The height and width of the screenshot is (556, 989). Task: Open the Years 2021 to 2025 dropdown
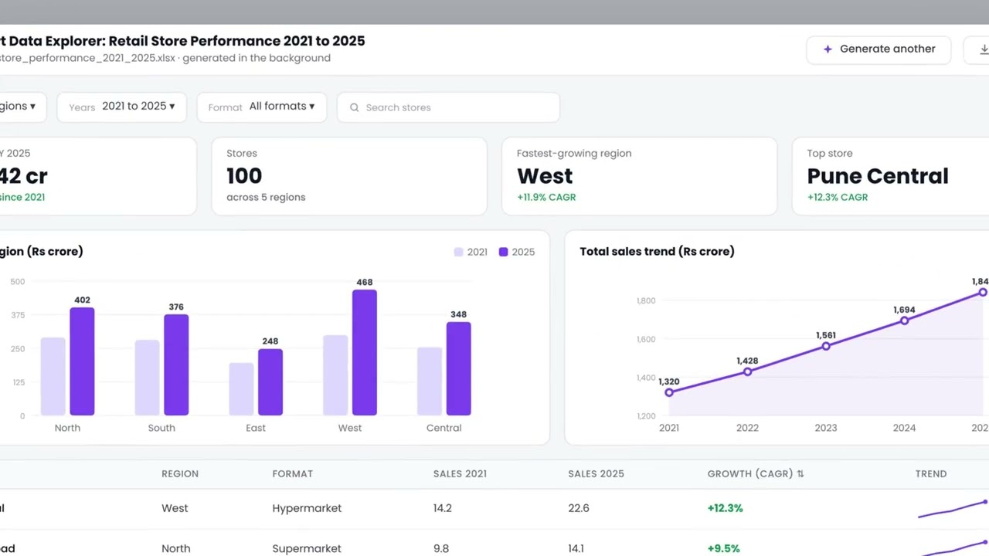point(121,107)
